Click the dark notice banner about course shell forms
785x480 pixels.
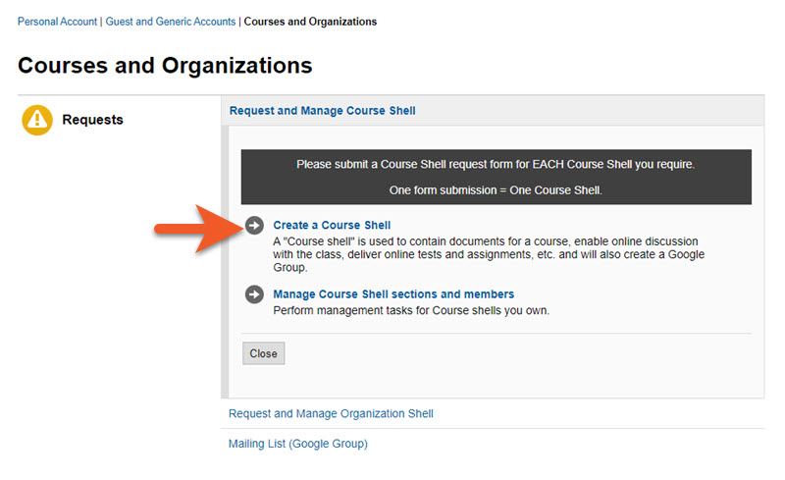click(497, 177)
